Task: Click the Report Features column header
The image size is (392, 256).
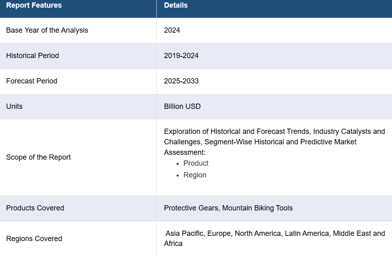Action: coord(34,5)
